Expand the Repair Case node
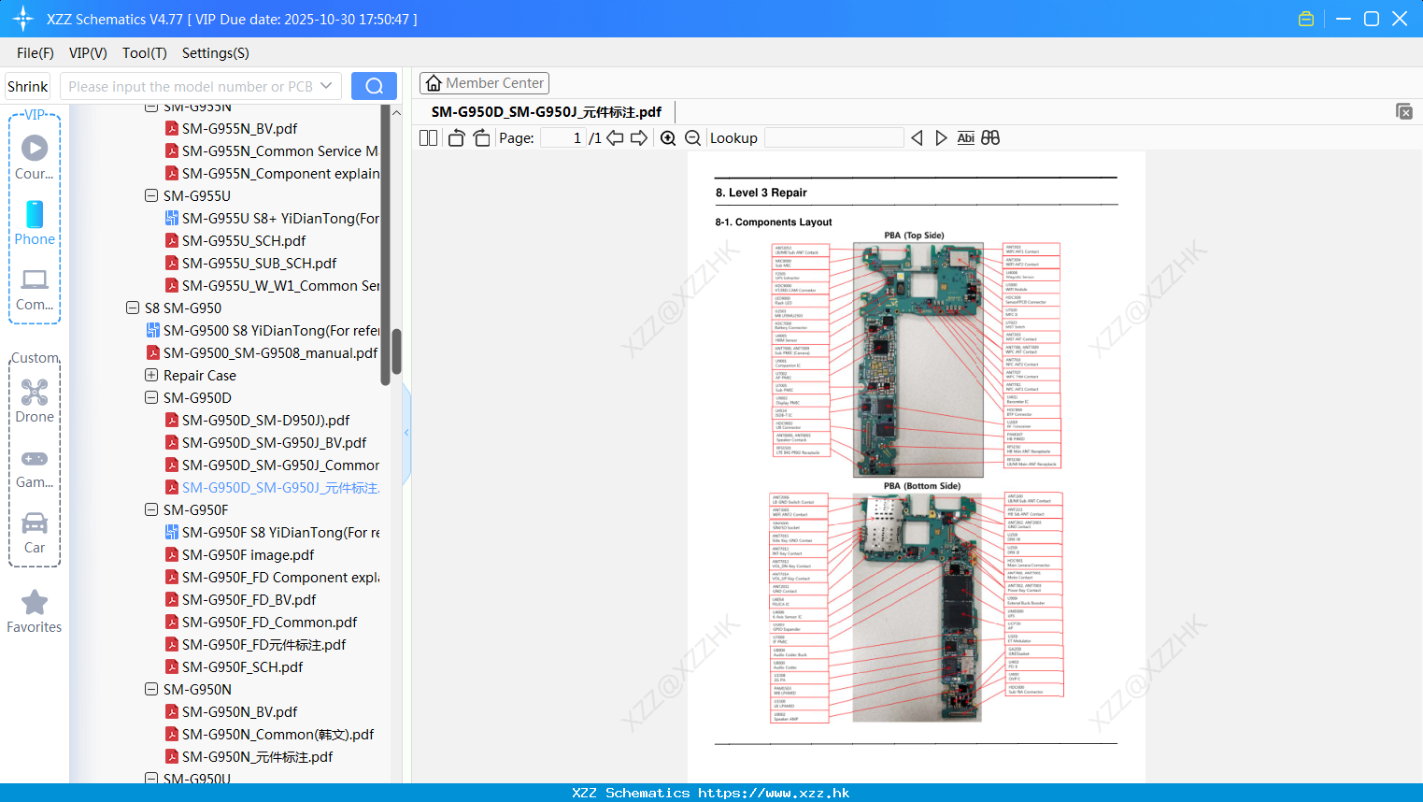The width and height of the screenshot is (1423, 802). pos(151,375)
